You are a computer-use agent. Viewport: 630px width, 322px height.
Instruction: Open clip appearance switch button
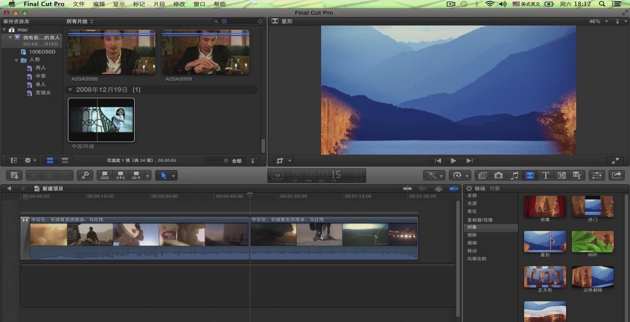pos(252,161)
